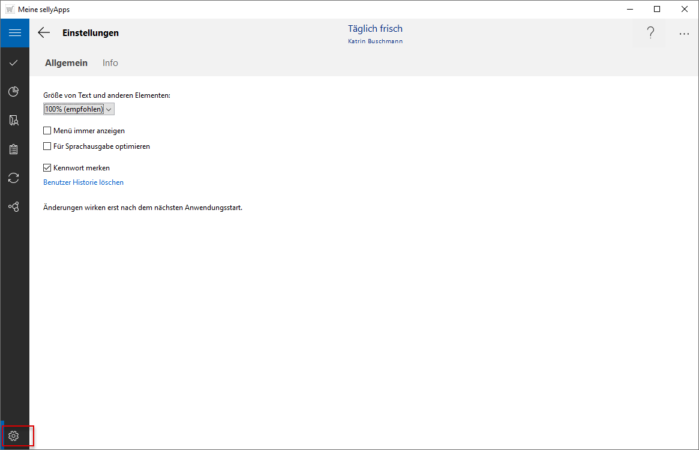The image size is (699, 450).
Task: Open the hamburger menu
Action: (x=14, y=33)
